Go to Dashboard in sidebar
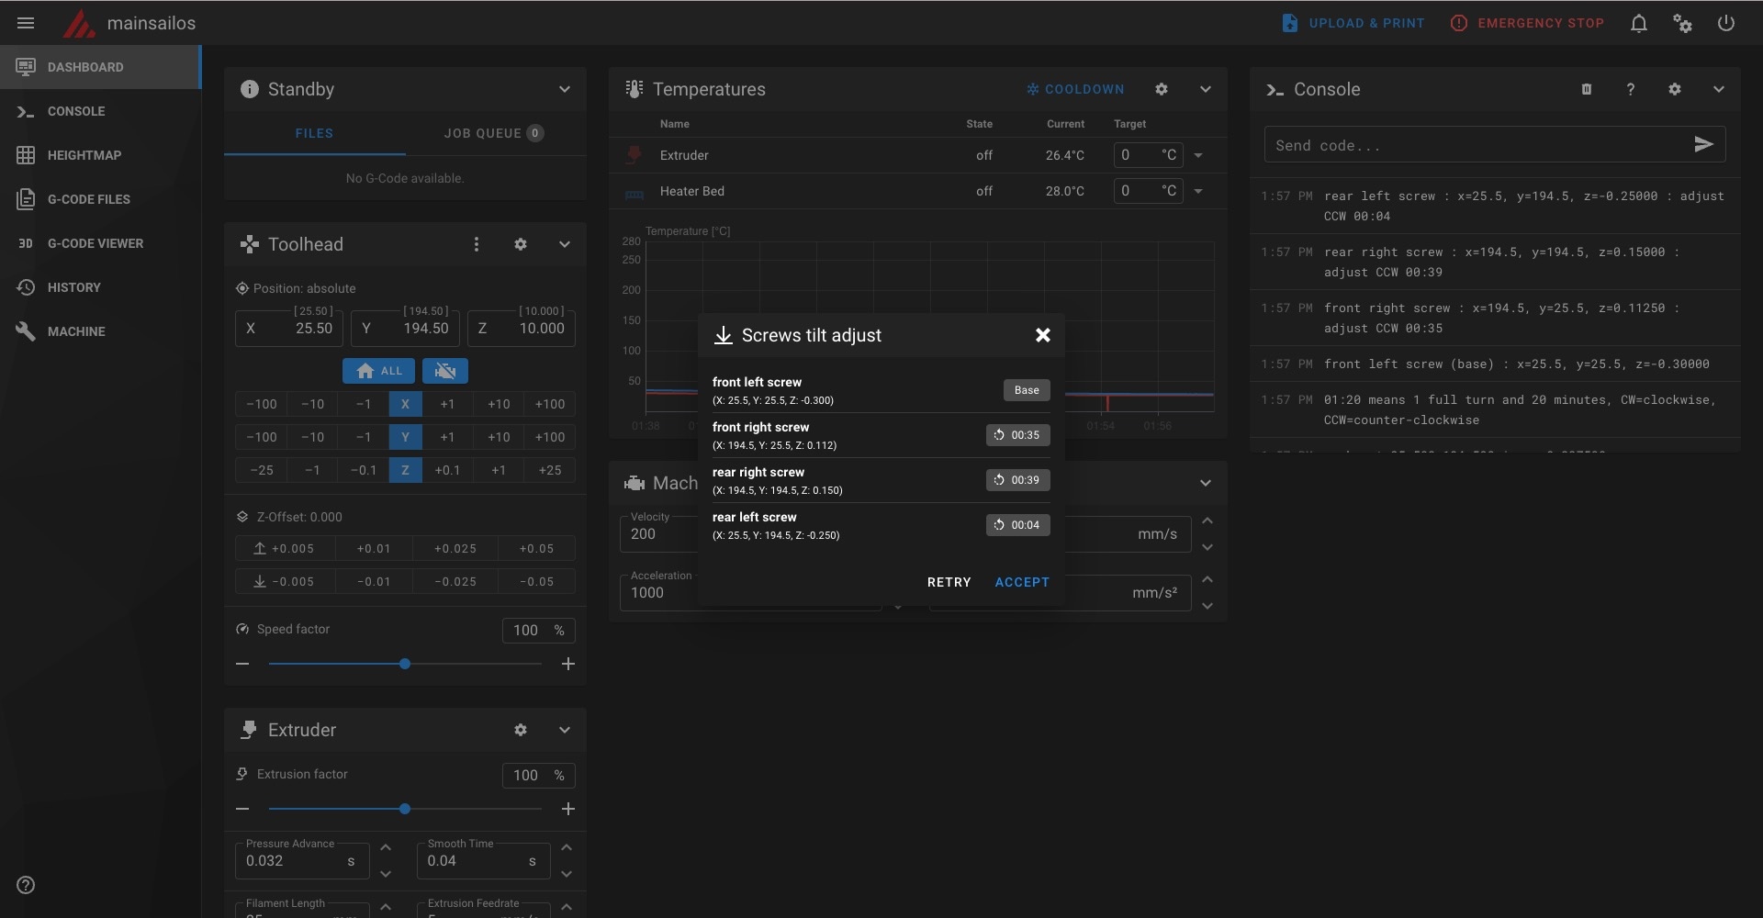 (x=100, y=67)
